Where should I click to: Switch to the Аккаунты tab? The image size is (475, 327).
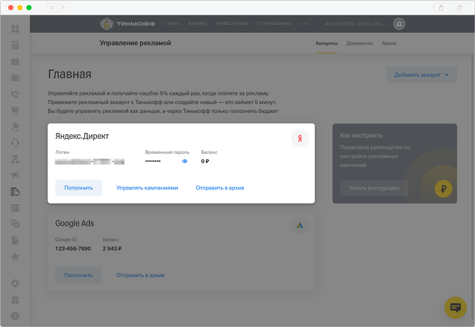(327, 43)
